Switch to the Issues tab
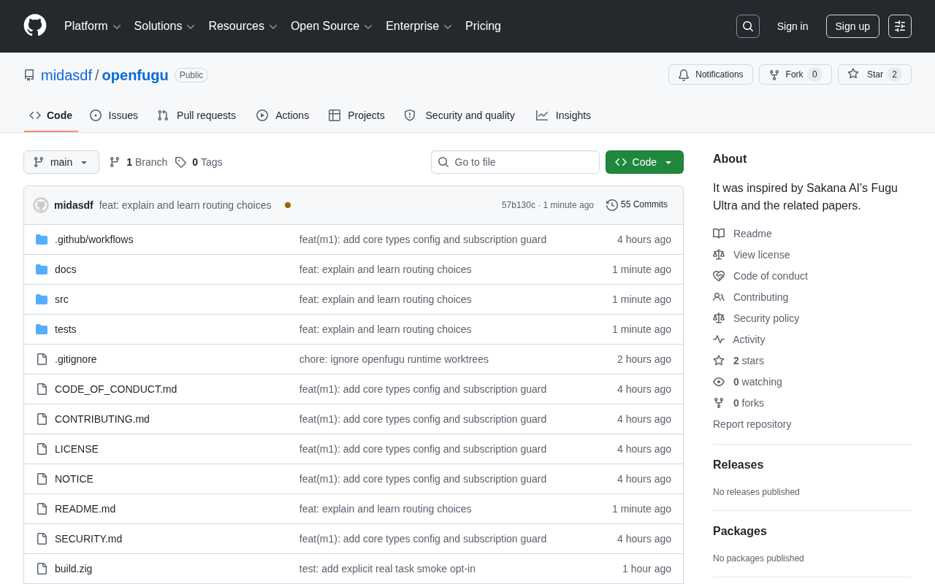 click(114, 115)
